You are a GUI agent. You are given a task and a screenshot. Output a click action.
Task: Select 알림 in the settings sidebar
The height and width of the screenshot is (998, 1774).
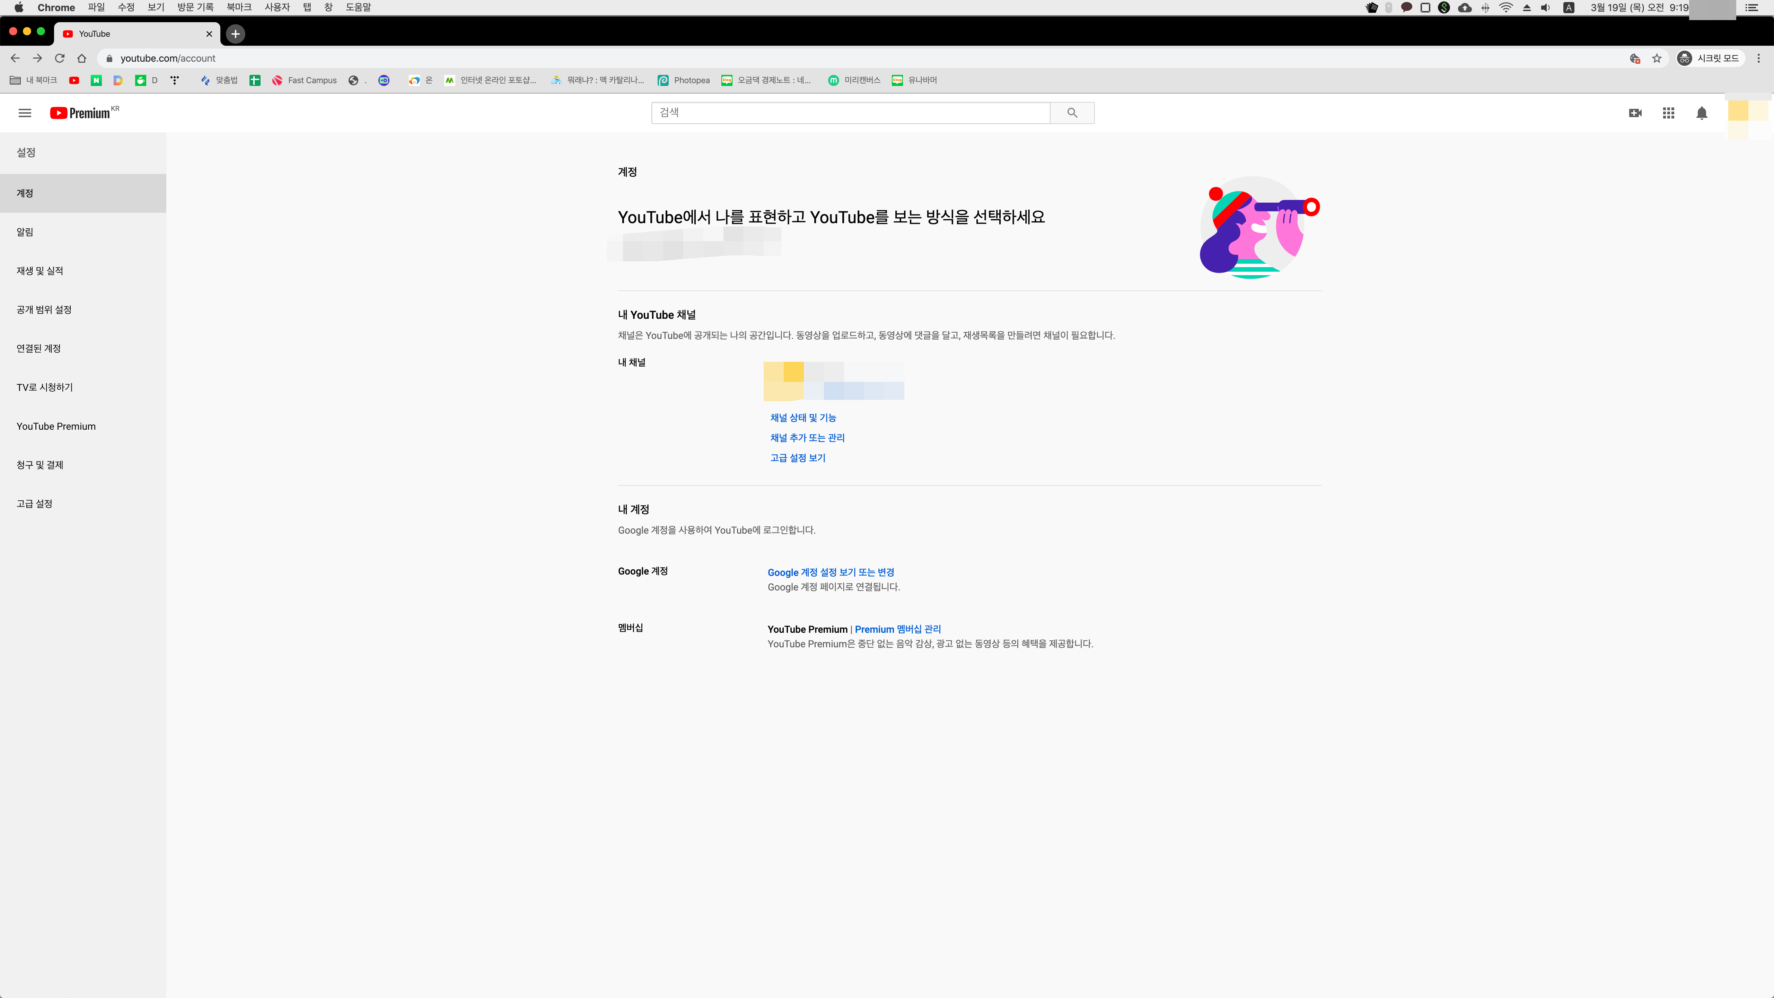coord(83,232)
